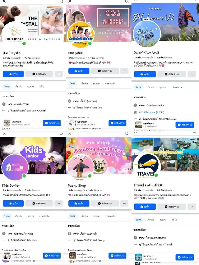Like the Delphinium Vr.2 page

[145, 74]
